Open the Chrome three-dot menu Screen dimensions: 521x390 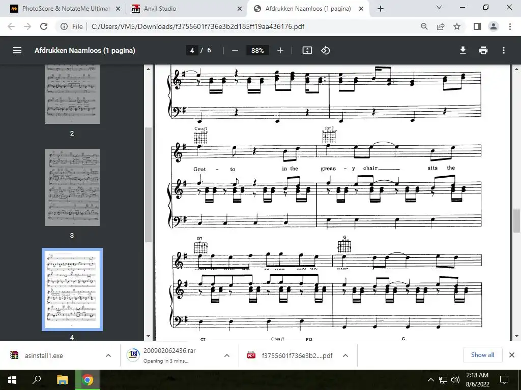click(510, 26)
